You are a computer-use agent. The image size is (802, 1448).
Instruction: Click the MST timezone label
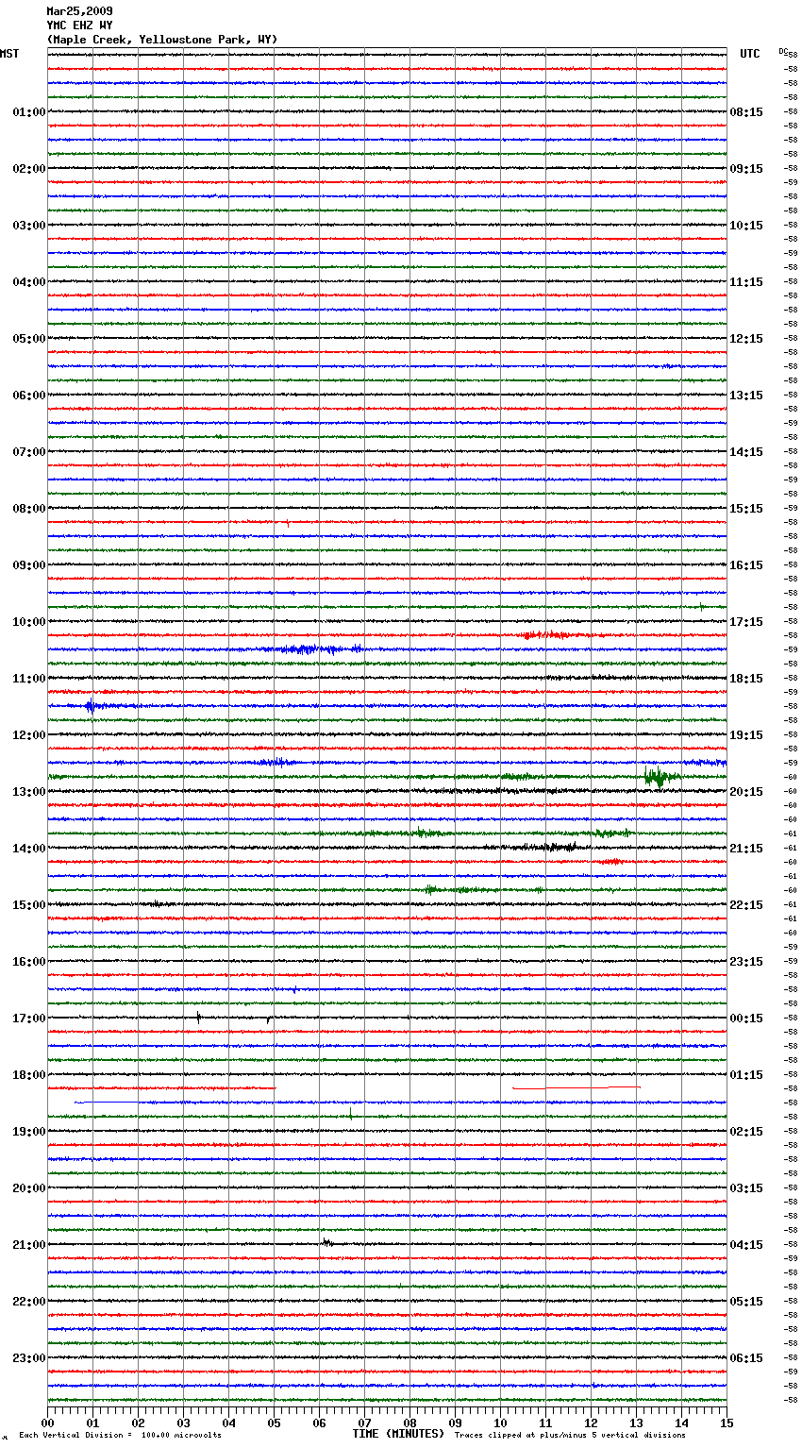(9, 54)
